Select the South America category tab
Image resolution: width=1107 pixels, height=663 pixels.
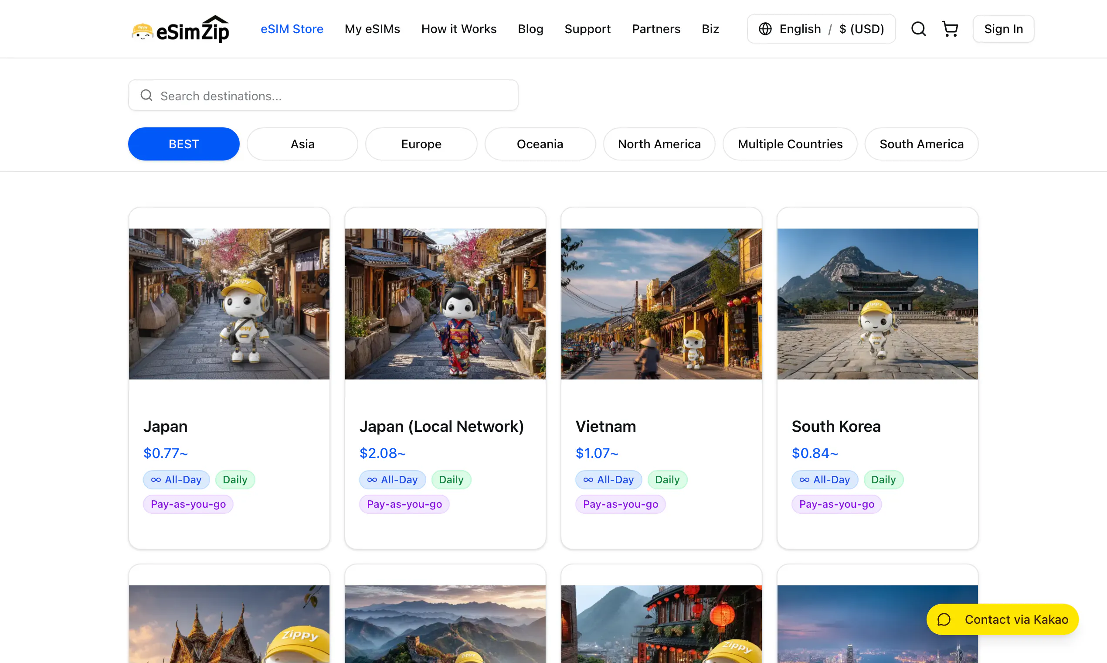922,144
